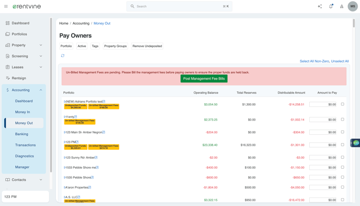Check the 123 Main St- Amber Negron checkbox
Viewport: 360px width, 206px height.
(x=343, y=132)
